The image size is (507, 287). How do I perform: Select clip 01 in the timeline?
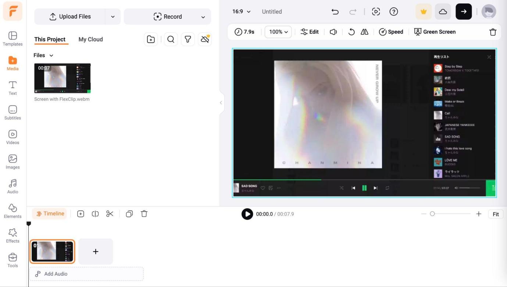coord(52,251)
